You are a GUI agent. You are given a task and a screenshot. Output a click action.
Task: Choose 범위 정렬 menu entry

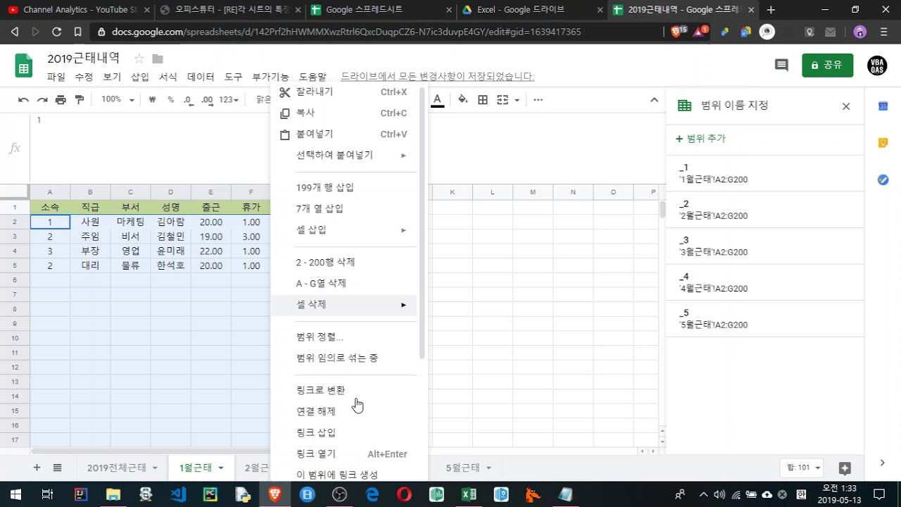click(x=344, y=337)
